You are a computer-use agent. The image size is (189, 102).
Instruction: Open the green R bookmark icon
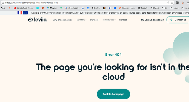tap(61, 8)
